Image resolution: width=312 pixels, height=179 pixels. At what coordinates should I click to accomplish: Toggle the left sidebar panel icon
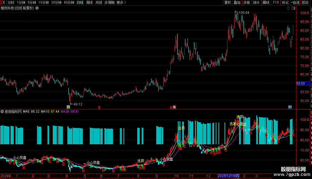3,2
